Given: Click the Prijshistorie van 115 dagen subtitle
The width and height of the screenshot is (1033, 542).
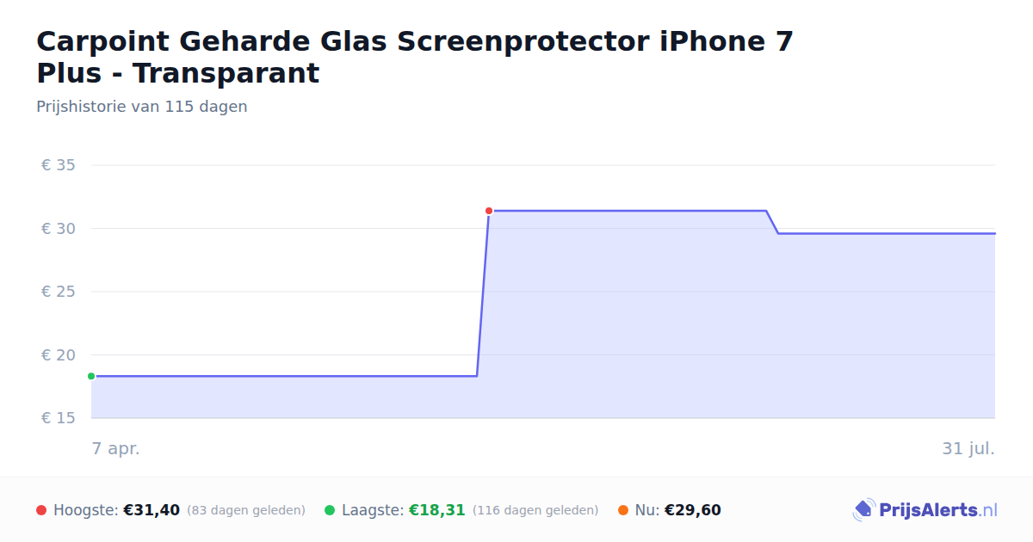Looking at the screenshot, I should tap(142, 107).
